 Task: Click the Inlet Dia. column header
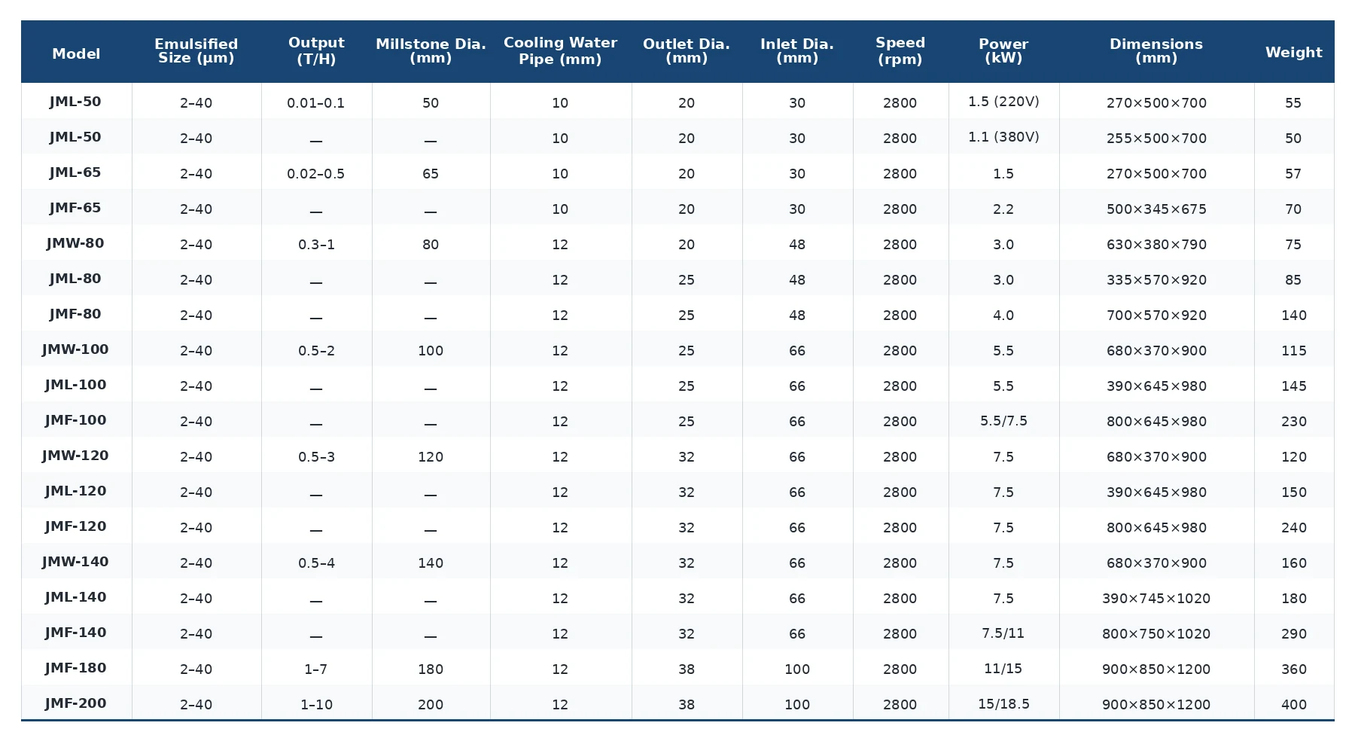click(x=797, y=51)
